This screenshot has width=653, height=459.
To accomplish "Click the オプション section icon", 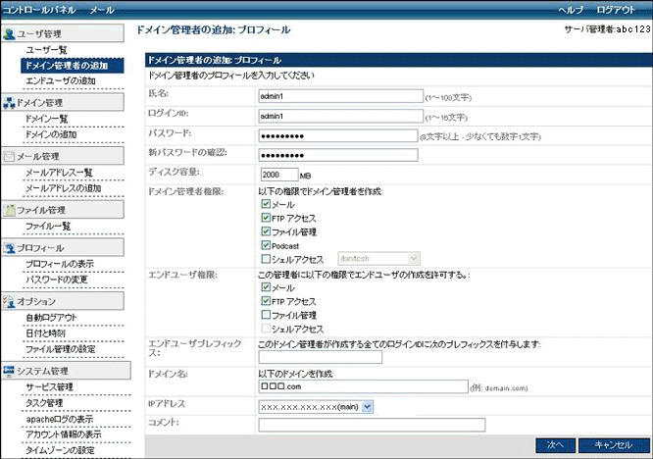I will click(9, 301).
